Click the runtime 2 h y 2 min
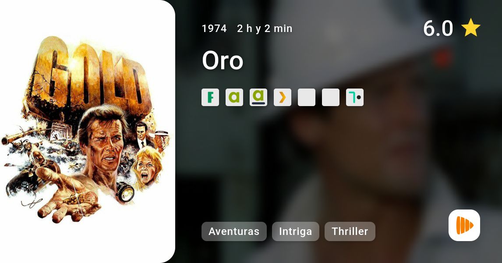Viewport: 502px width, 263px height. pos(265,28)
